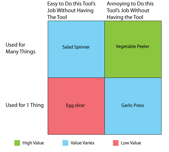Click the green High Value legend swatch
This screenshot has width=169, height=152.
point(17,143)
